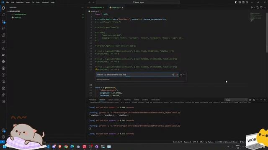Open the Terminal menu
268x150 pixels.
[x=45, y=2]
